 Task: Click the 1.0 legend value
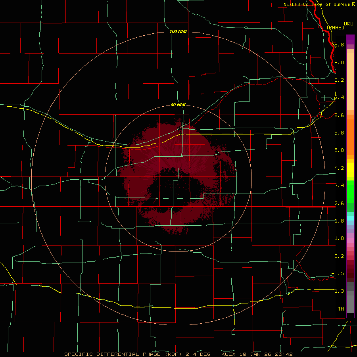[x=339, y=238]
